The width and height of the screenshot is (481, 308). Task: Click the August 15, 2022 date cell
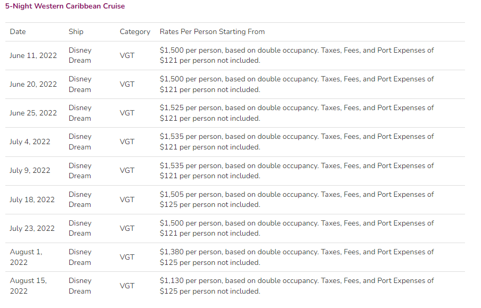point(28,286)
